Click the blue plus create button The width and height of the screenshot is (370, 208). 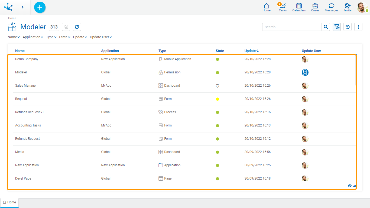click(x=40, y=7)
